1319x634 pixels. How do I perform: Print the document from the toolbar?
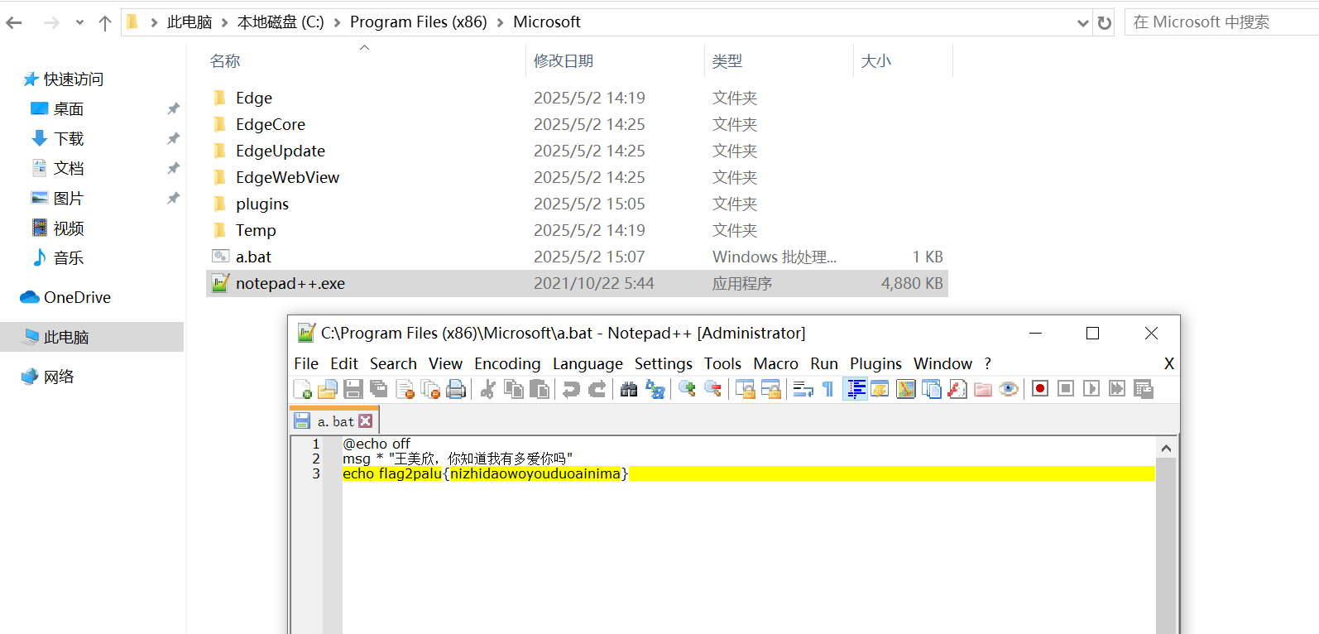[456, 389]
